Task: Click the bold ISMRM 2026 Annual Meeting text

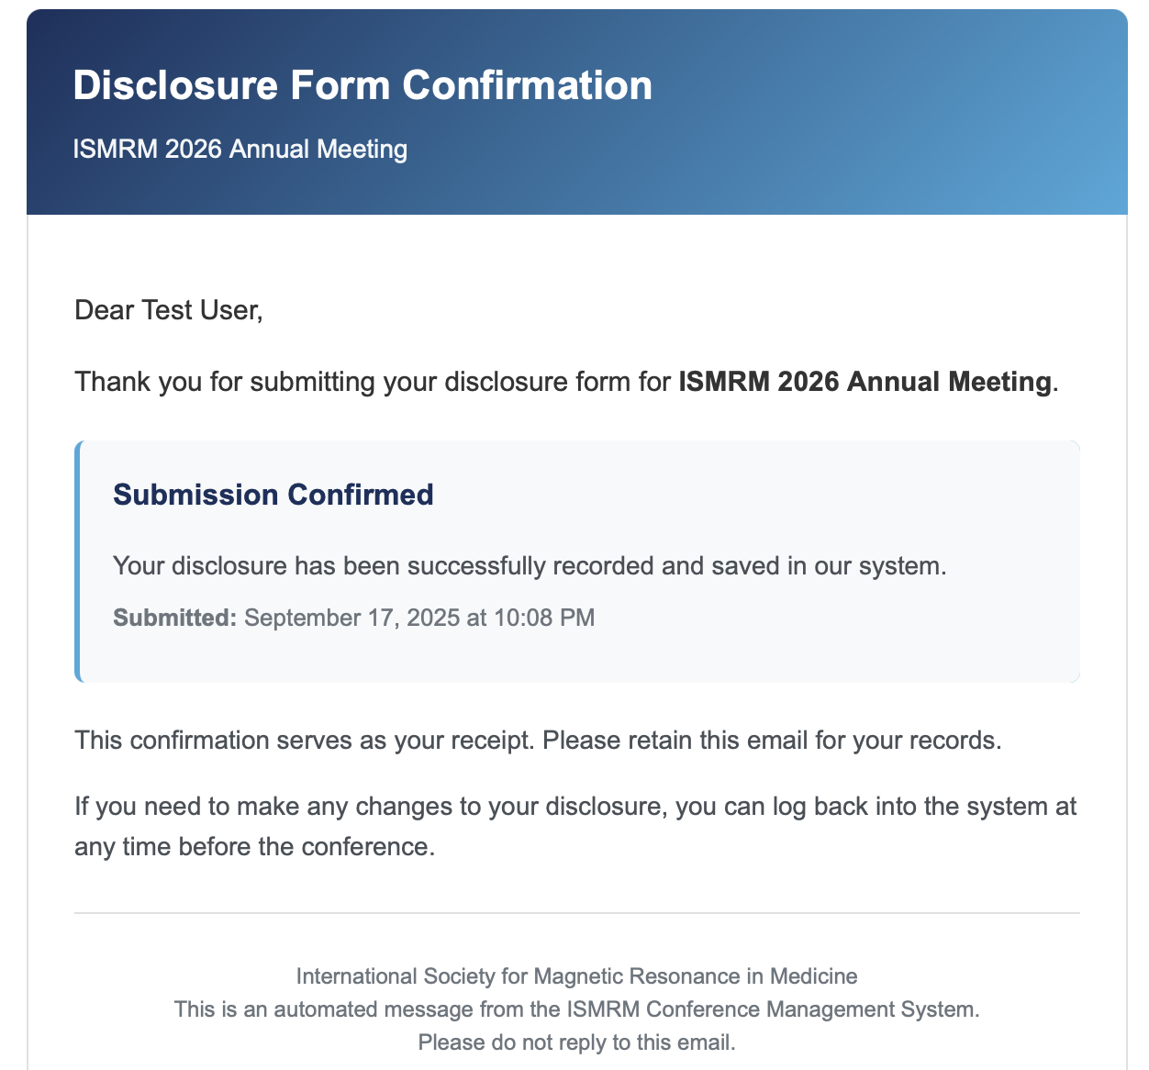Action: [865, 381]
